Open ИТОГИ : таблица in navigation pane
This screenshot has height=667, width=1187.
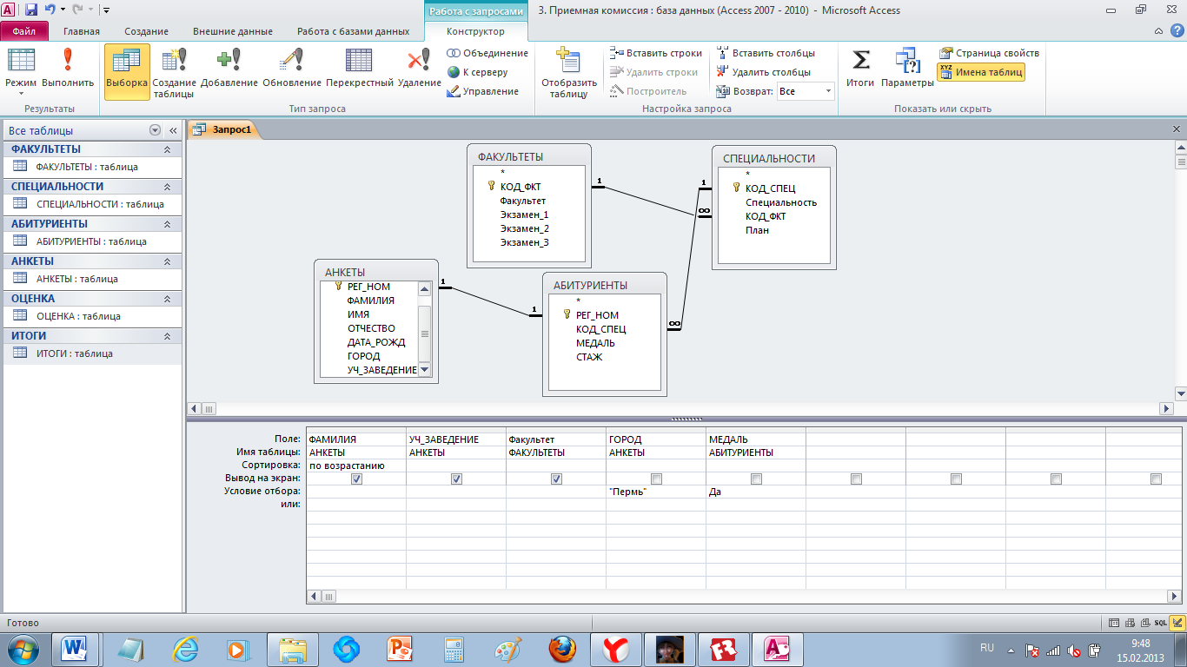point(92,353)
